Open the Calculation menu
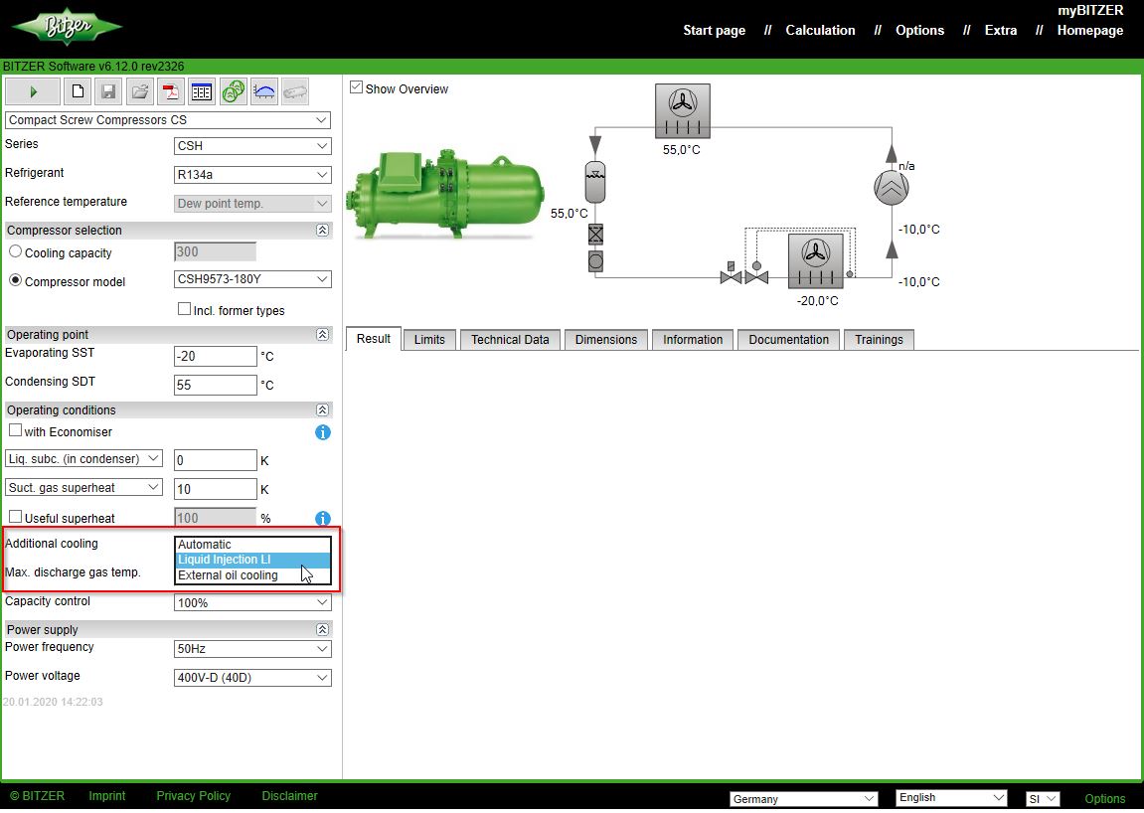 [820, 30]
